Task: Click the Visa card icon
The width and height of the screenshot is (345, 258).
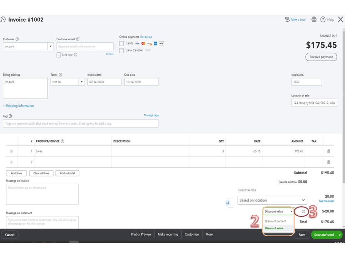Action: [137, 43]
